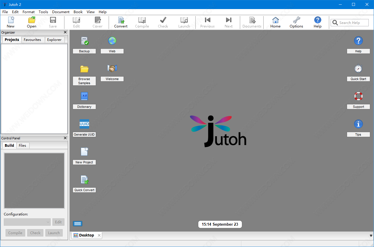Open the Dictionary desktop icon
Image resolution: width=374 pixels, height=247 pixels.
[84, 96]
